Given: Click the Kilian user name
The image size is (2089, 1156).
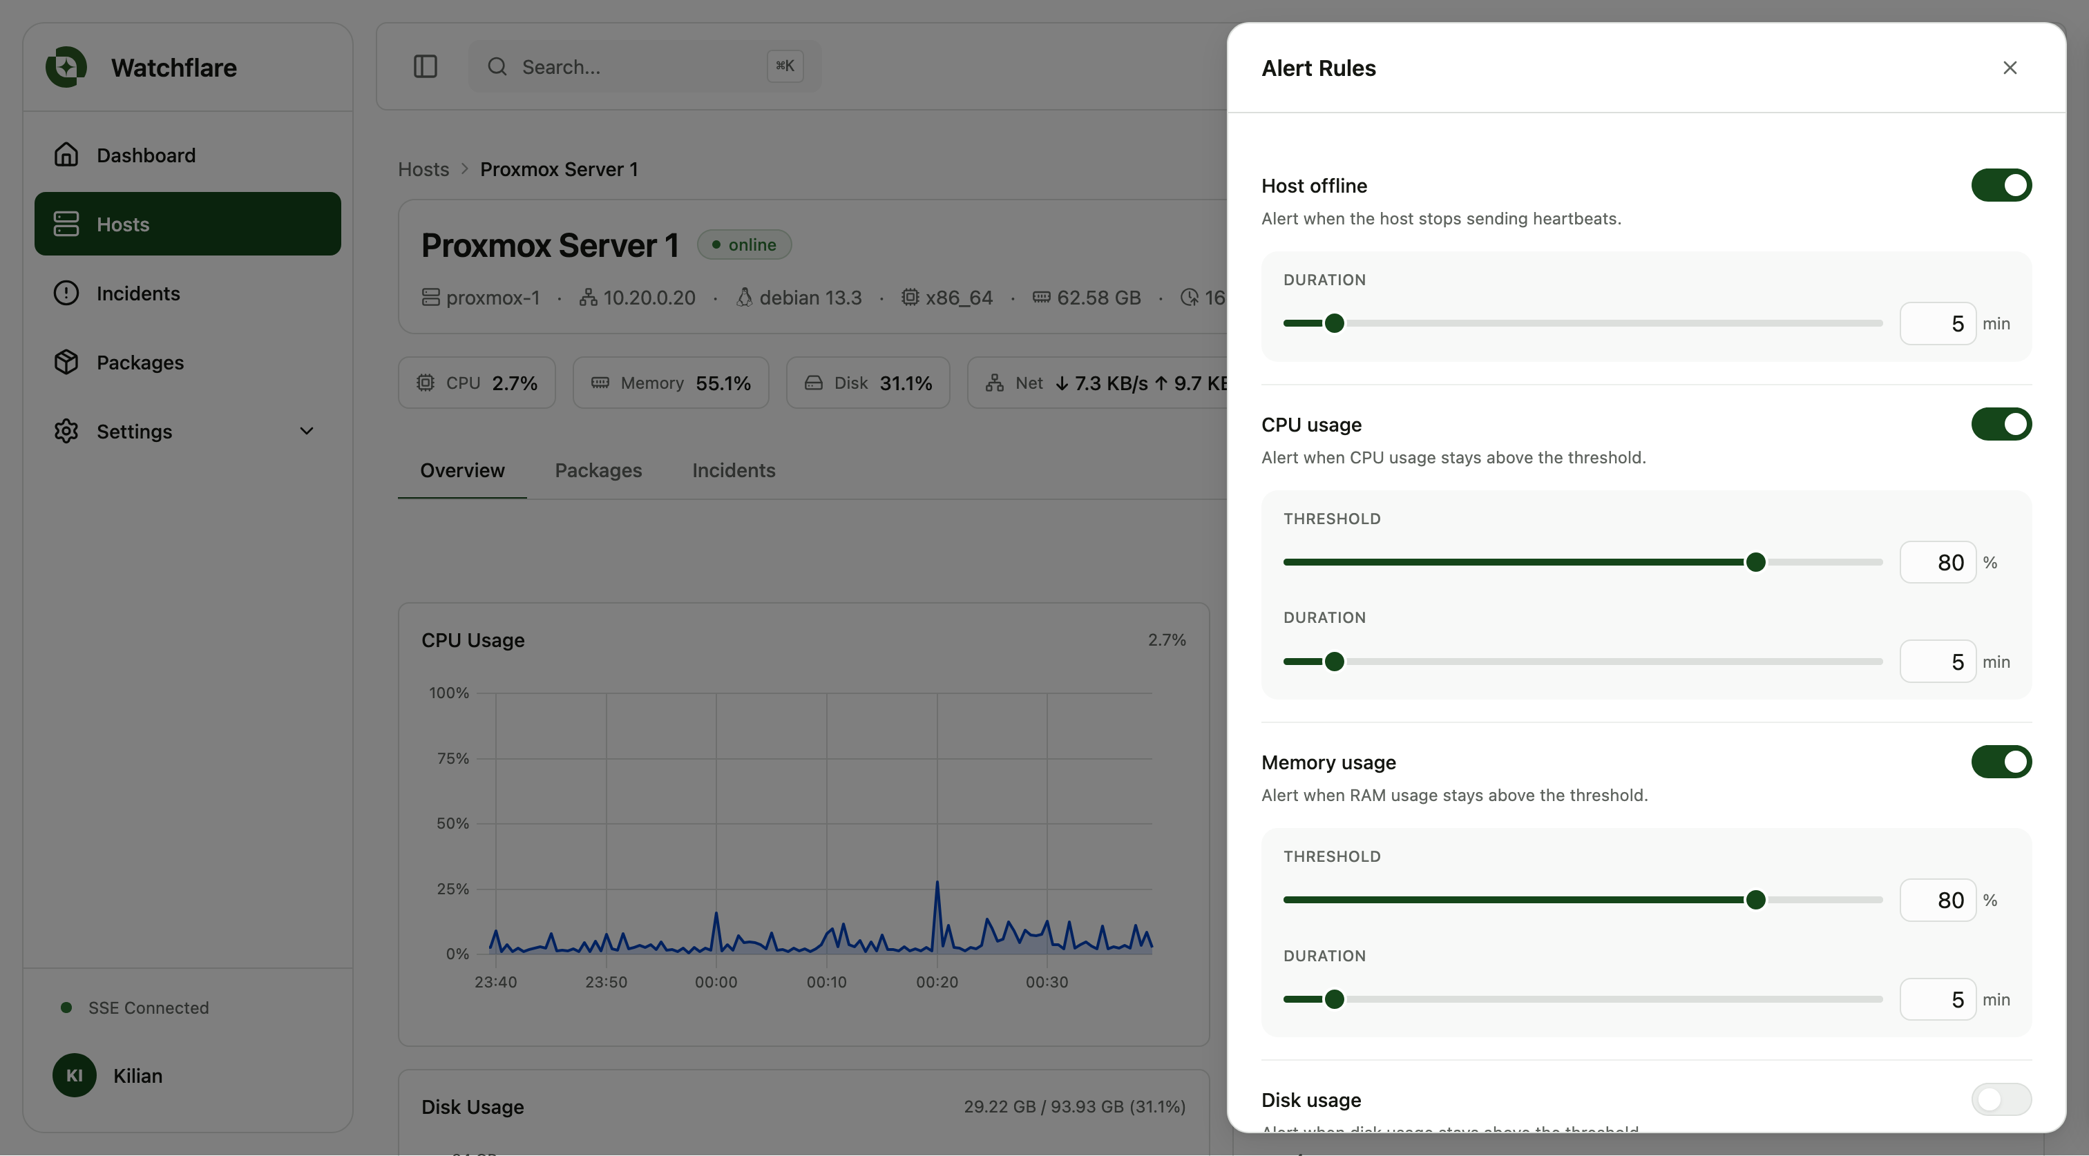Looking at the screenshot, I should [138, 1075].
